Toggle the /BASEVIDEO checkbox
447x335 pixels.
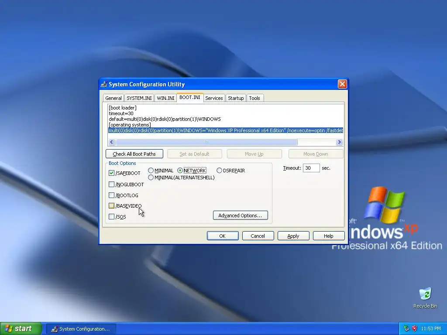tap(111, 206)
